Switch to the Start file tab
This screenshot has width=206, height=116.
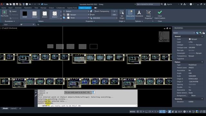point(6,24)
